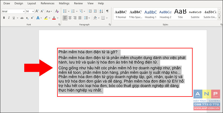223x113 pixels.
Task: Decrease paragraph indent
Action: pyautogui.click(x=90, y=11)
